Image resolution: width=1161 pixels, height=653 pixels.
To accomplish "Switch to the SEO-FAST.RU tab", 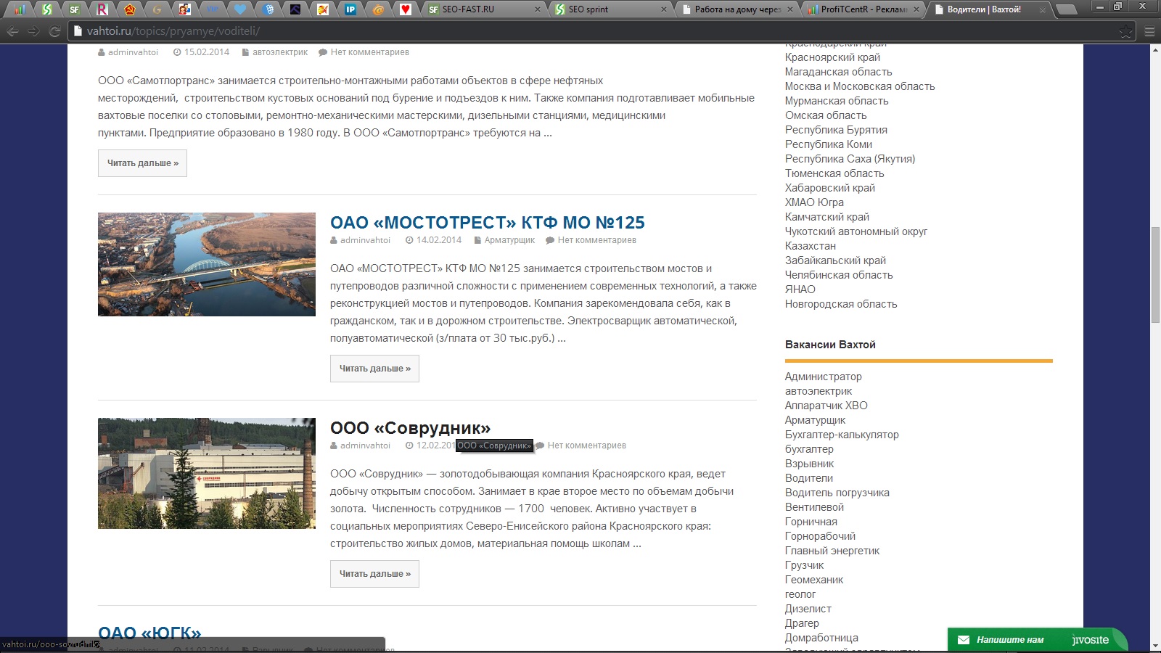I will click(x=485, y=9).
